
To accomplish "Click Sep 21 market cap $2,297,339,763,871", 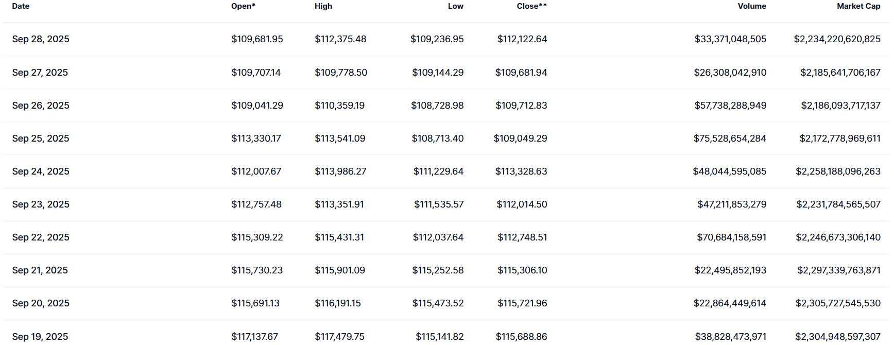I will point(838,270).
